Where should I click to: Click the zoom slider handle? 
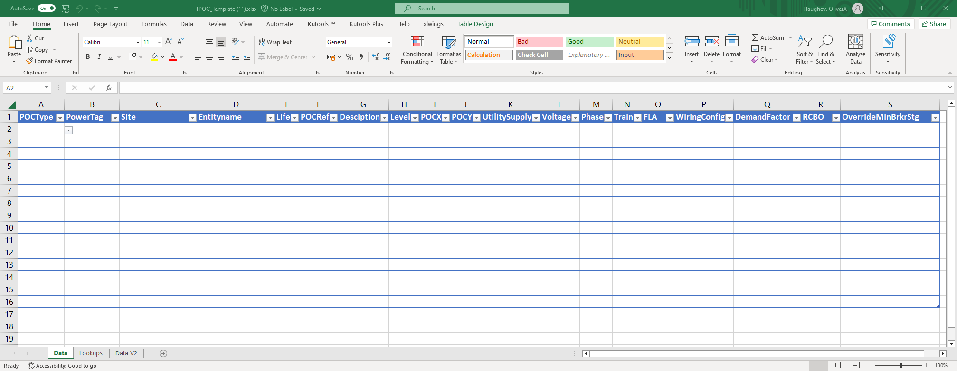click(x=900, y=365)
